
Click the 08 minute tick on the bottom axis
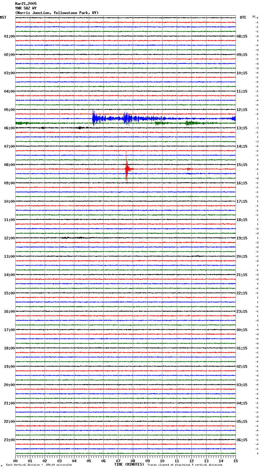click(133, 461)
